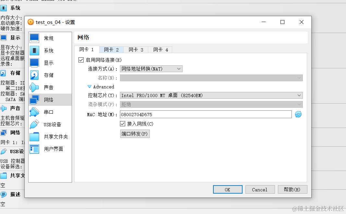The width and height of the screenshot is (346, 214).
Task: Select 用户界面 label in settings list
Action: [54, 149]
